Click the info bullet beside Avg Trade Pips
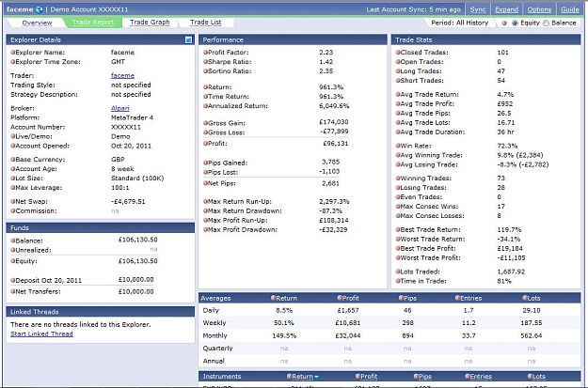588x388 pixels. [398, 113]
